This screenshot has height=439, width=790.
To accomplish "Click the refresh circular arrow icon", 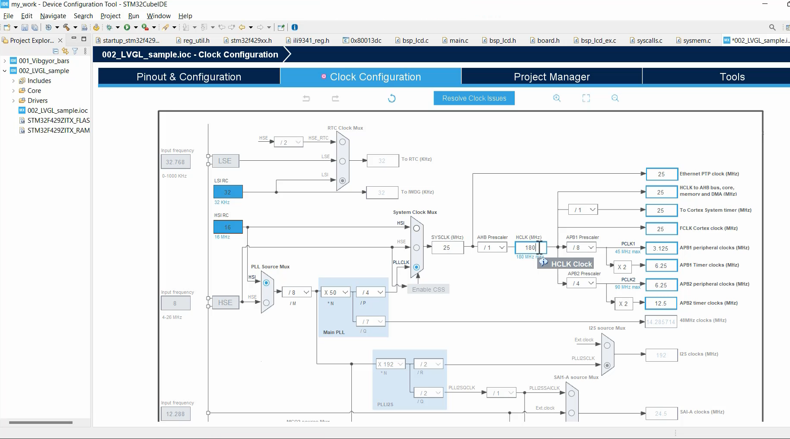I will 392,99.
